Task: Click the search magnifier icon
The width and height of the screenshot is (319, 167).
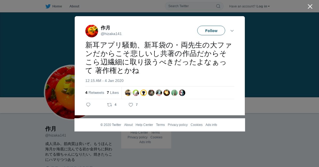Action: [x=218, y=6]
